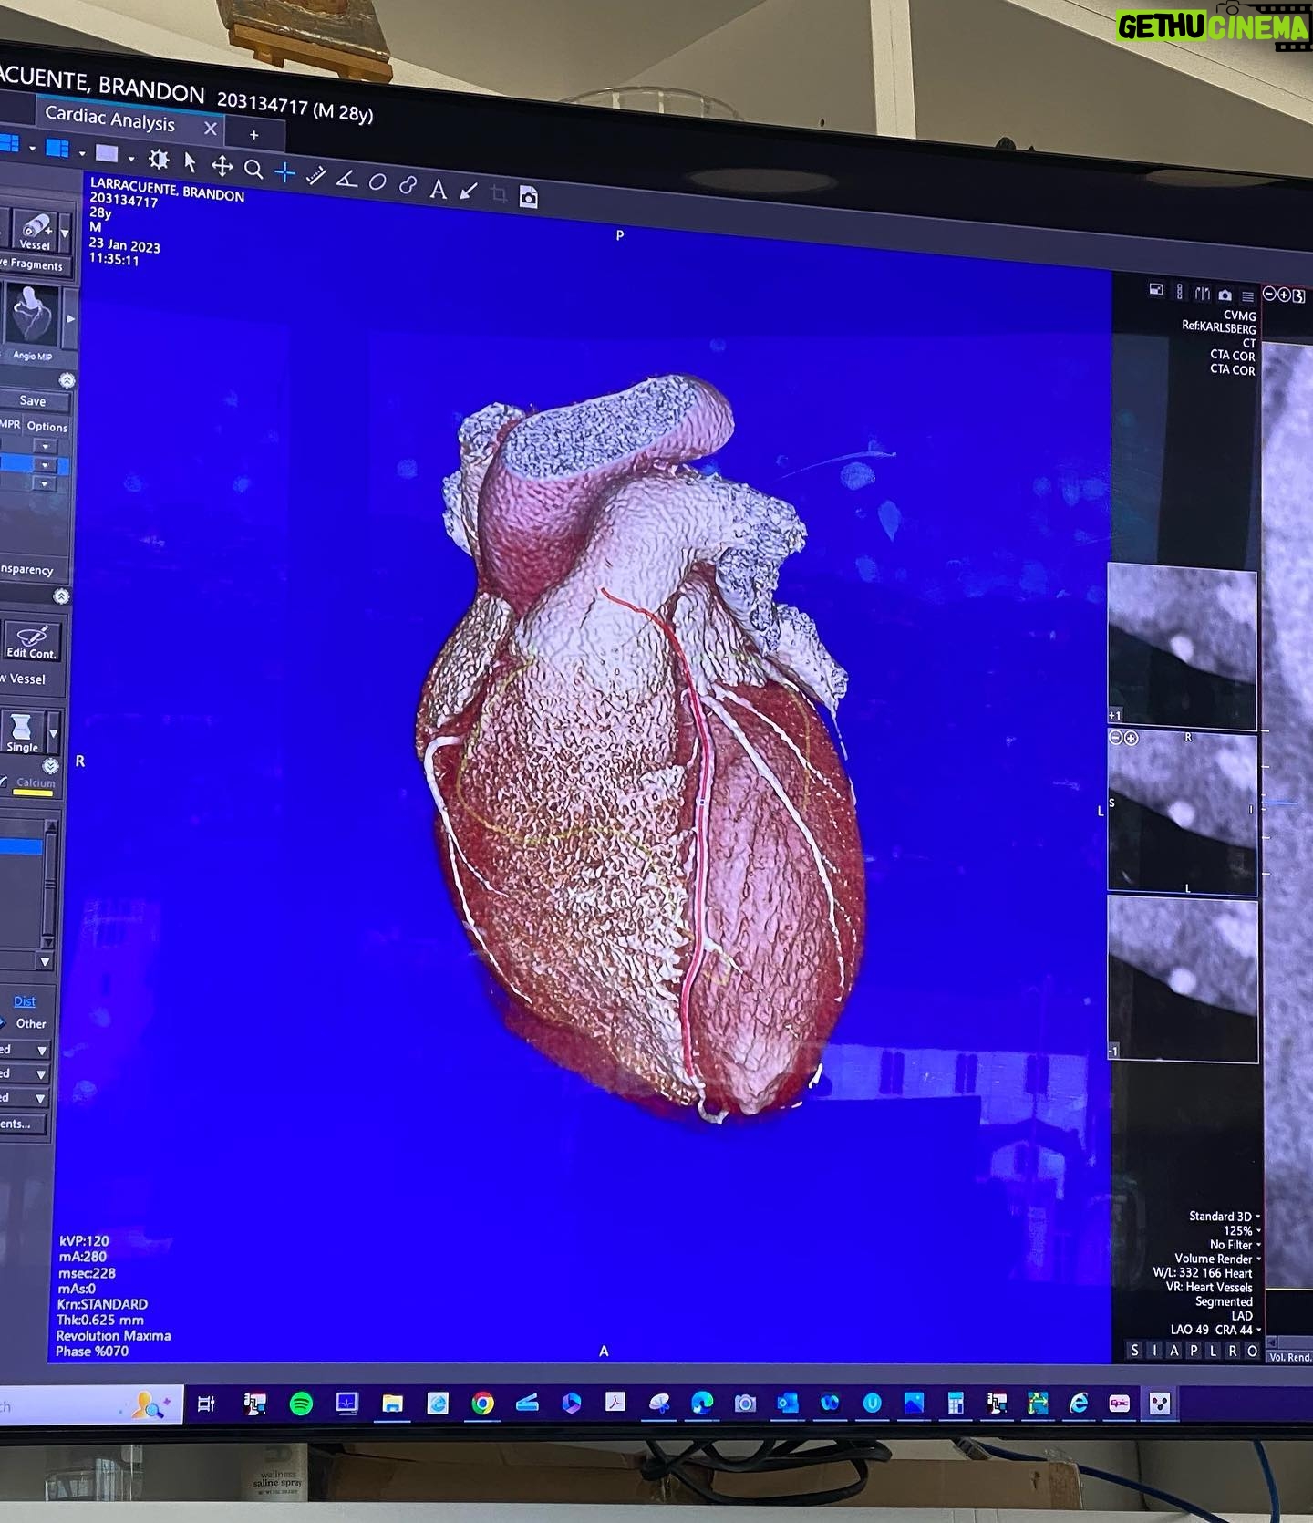Click the 'A' anterior orientation button
Viewport: 1313px width, 1523px height.
[x=1174, y=1351]
